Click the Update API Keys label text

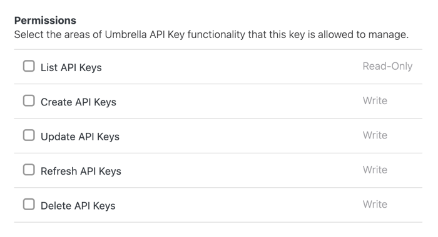pyautogui.click(x=80, y=137)
